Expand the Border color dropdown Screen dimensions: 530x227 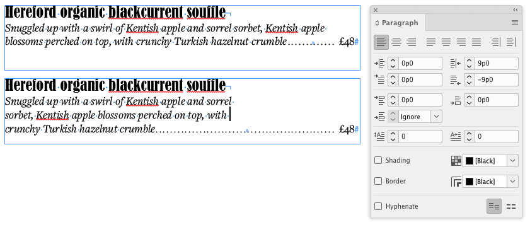pos(513,182)
